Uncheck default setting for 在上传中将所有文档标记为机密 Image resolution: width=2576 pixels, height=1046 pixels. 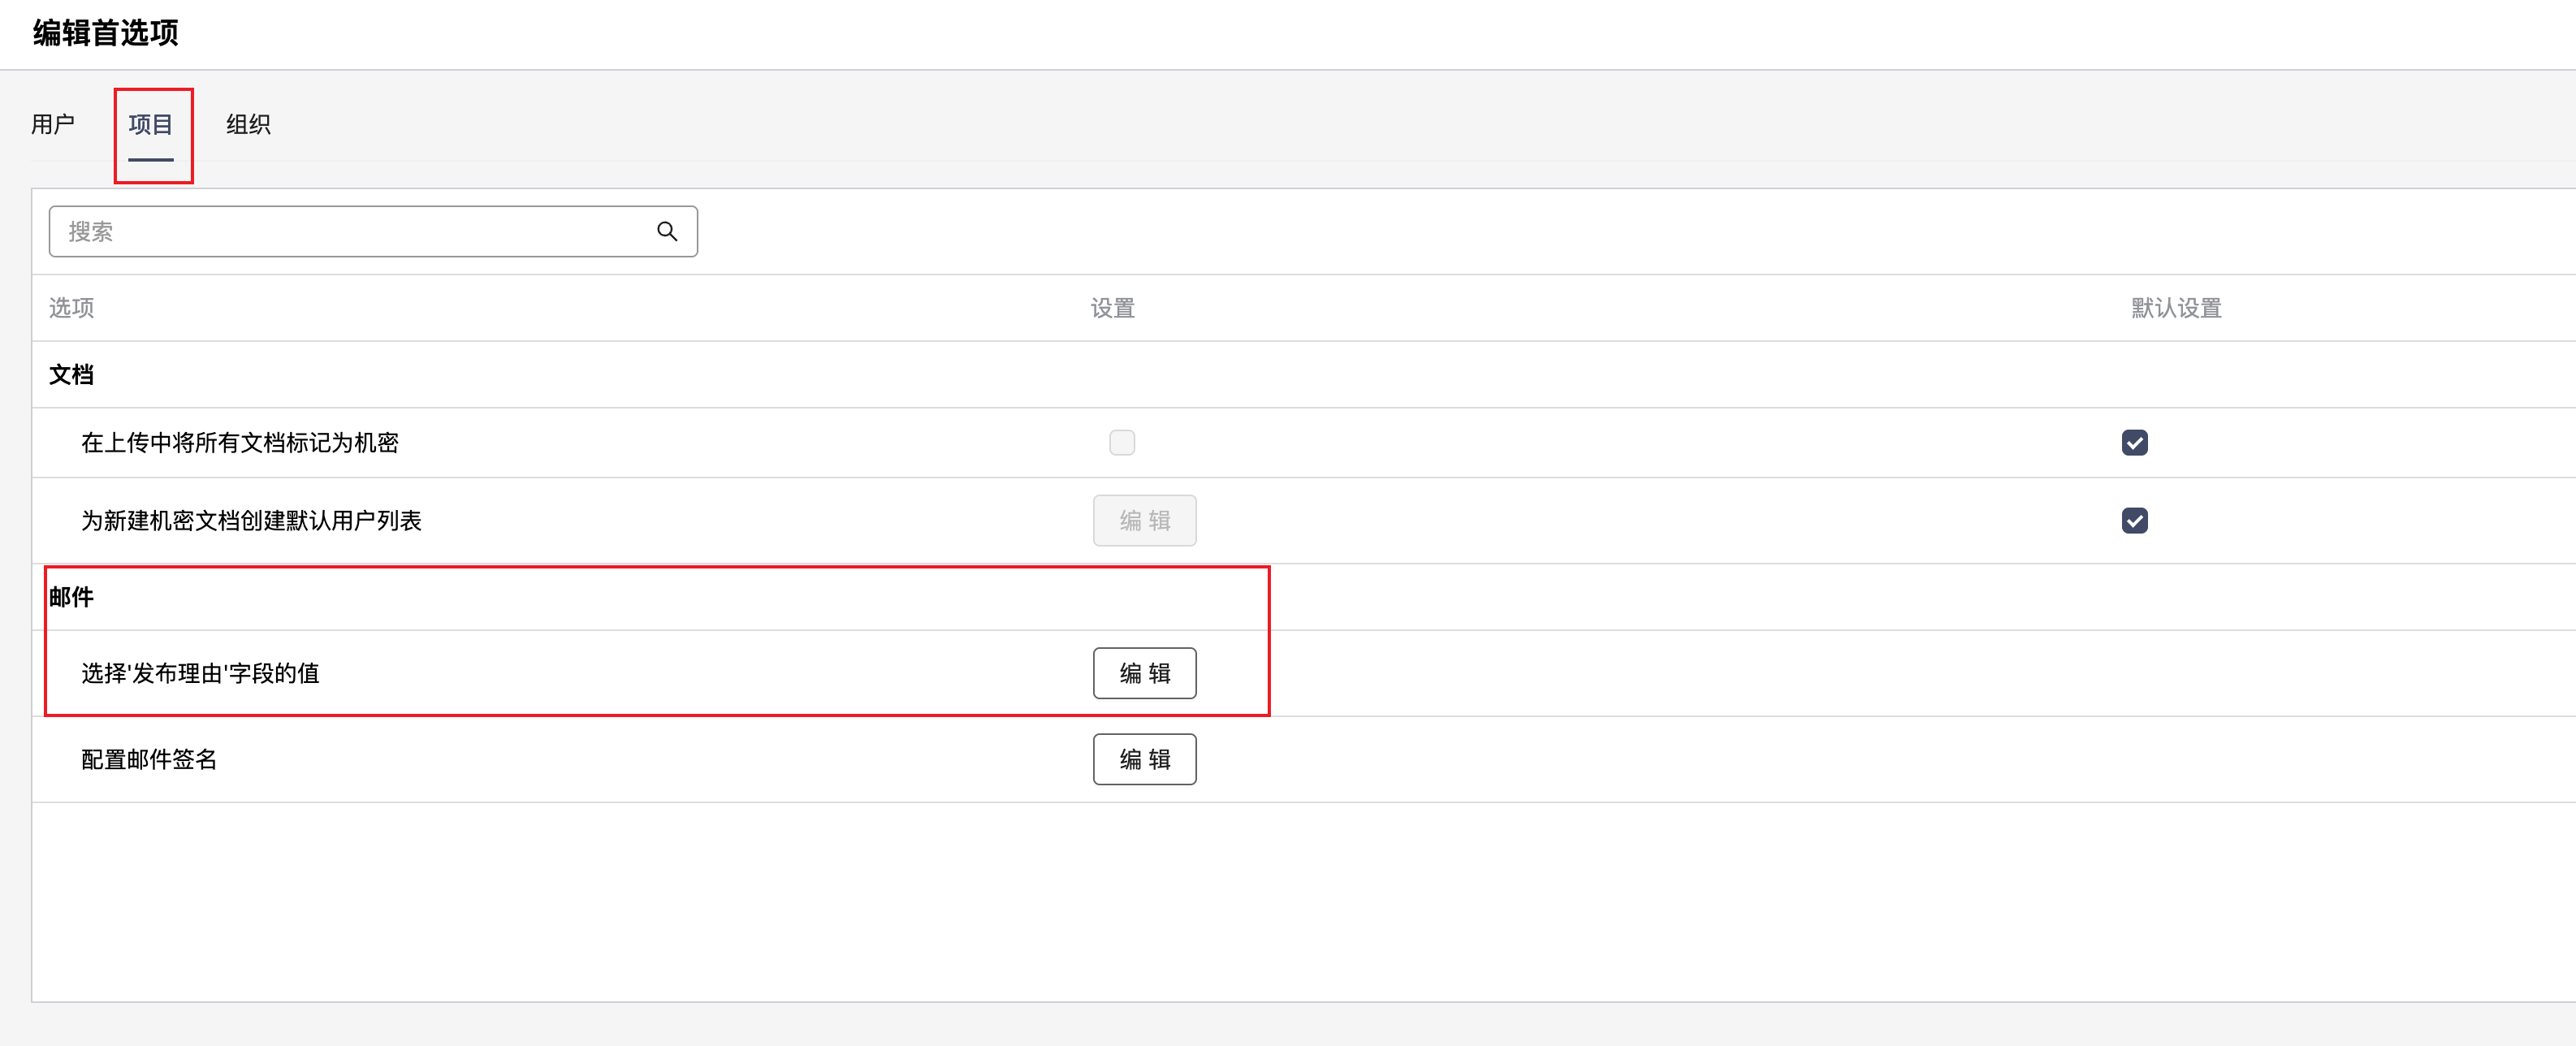[x=2134, y=442]
